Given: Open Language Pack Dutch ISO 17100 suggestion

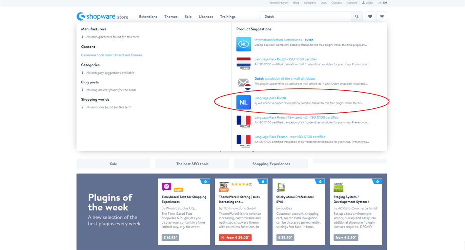Looking at the screenshot, I should pos(286,59).
